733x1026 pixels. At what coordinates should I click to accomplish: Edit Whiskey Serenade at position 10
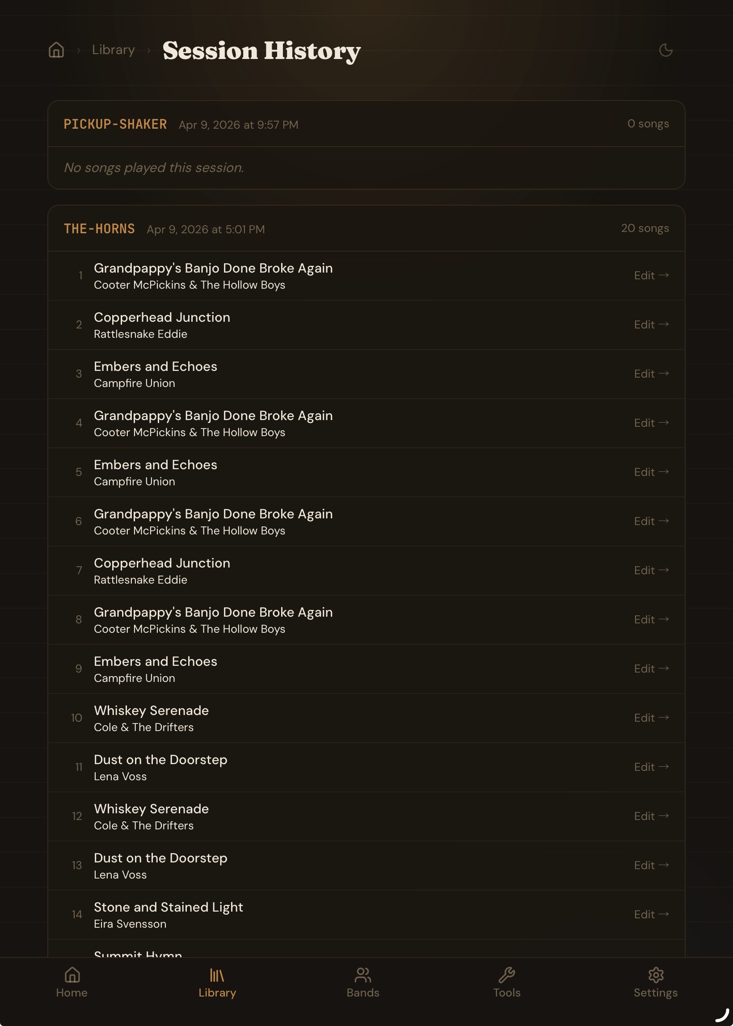pos(651,718)
